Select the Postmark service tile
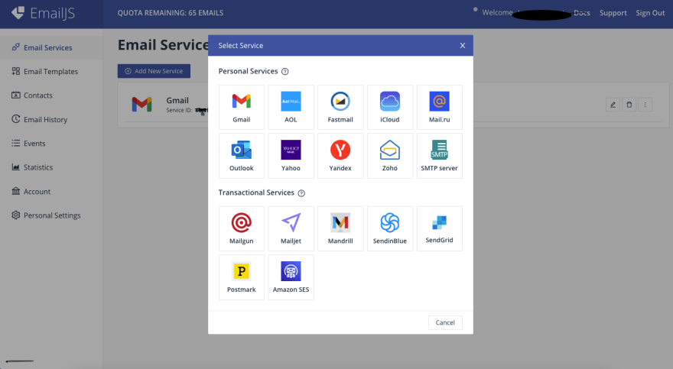 [x=241, y=277]
